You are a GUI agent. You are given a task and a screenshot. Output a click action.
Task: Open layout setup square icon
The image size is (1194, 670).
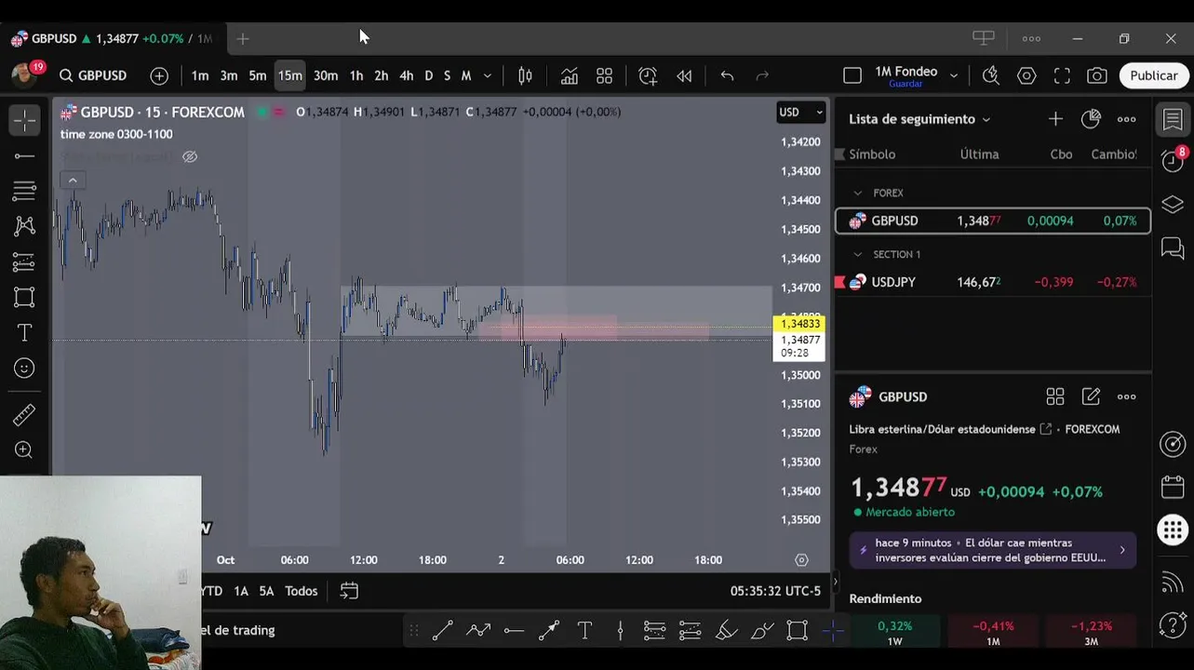[852, 75]
